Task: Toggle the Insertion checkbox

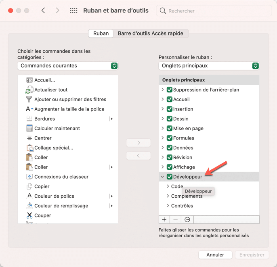Action: pyautogui.click(x=170, y=109)
